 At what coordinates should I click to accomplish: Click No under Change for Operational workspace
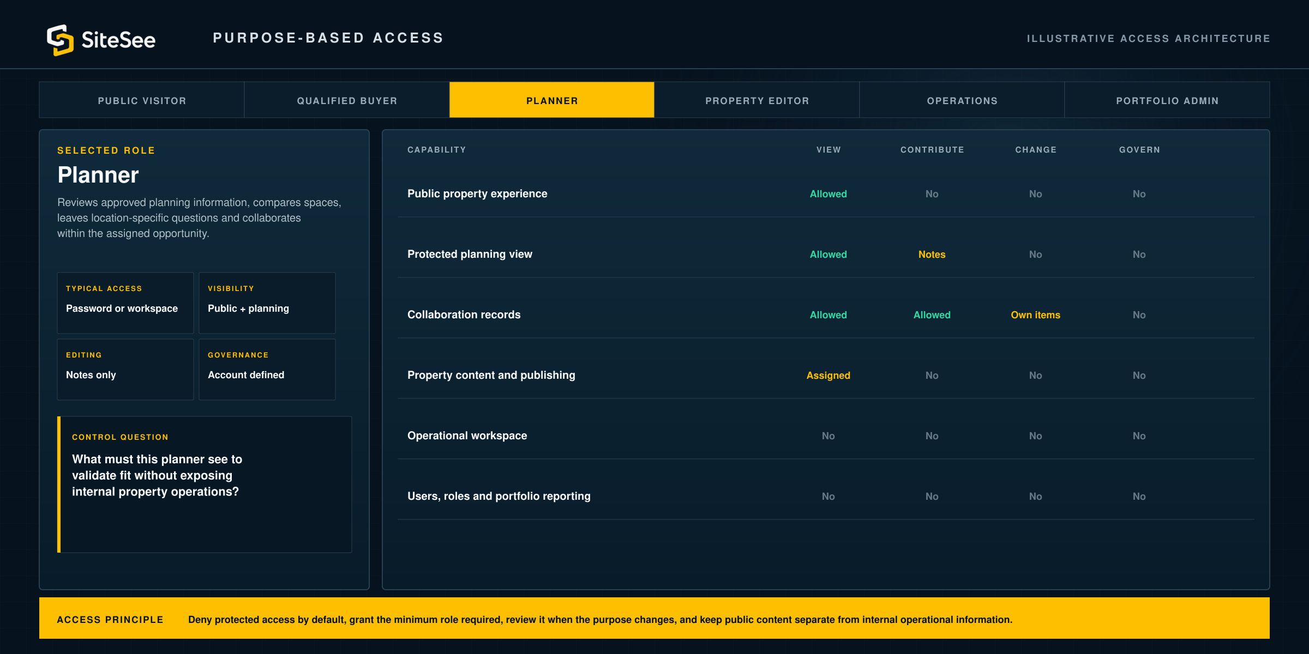(x=1036, y=436)
